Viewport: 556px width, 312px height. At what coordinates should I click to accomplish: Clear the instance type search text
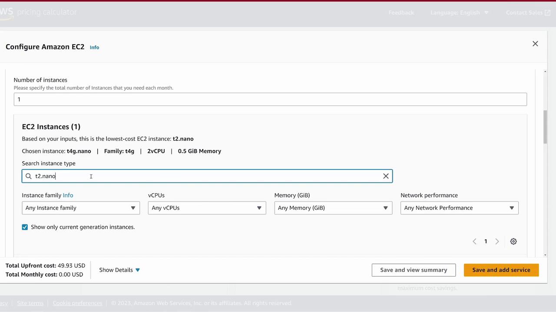[386, 176]
